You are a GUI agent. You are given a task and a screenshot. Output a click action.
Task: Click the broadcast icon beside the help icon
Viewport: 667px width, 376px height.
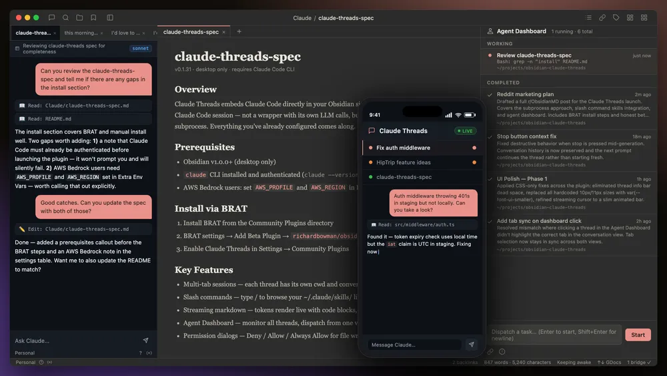149,353
